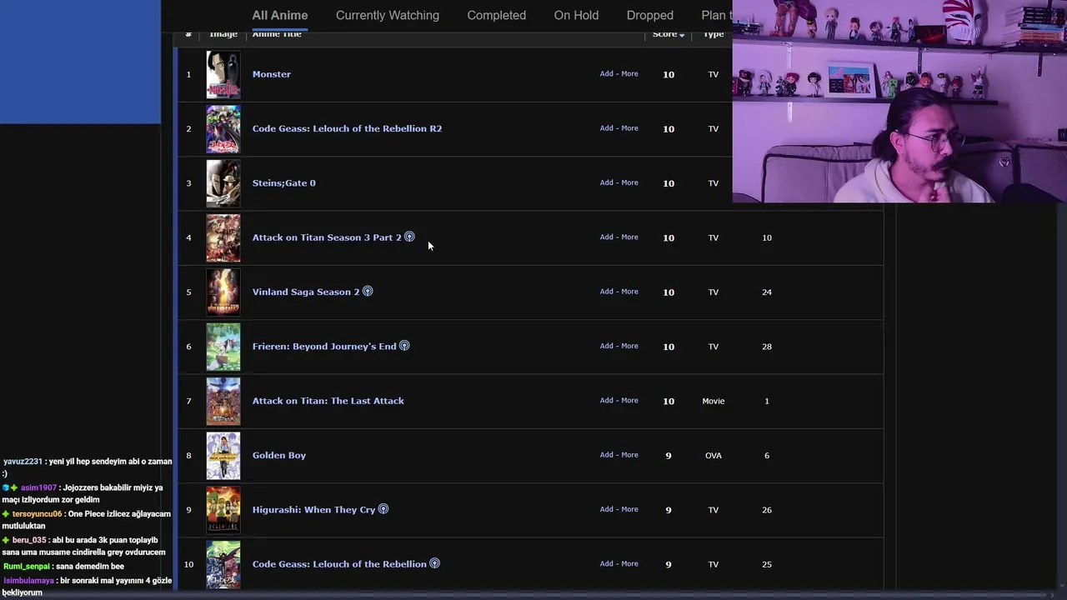This screenshot has width=1067, height=600.
Task: Expand More for Attack on Titan: The Last Attack
Action: click(629, 400)
